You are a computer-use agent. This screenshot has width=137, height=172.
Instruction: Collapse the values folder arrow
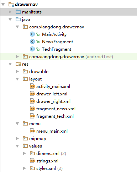point(17,146)
